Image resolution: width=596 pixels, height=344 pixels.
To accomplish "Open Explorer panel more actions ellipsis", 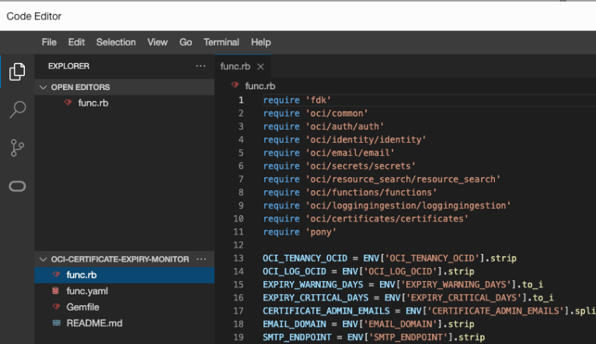I will (200, 67).
